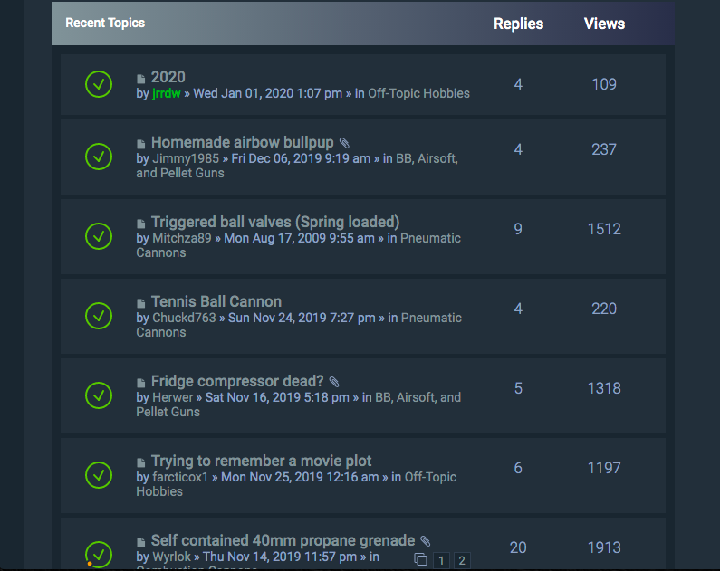Visit the Off-Topic Hobbies forum from the 2020 row
The height and width of the screenshot is (571, 720).
click(418, 93)
